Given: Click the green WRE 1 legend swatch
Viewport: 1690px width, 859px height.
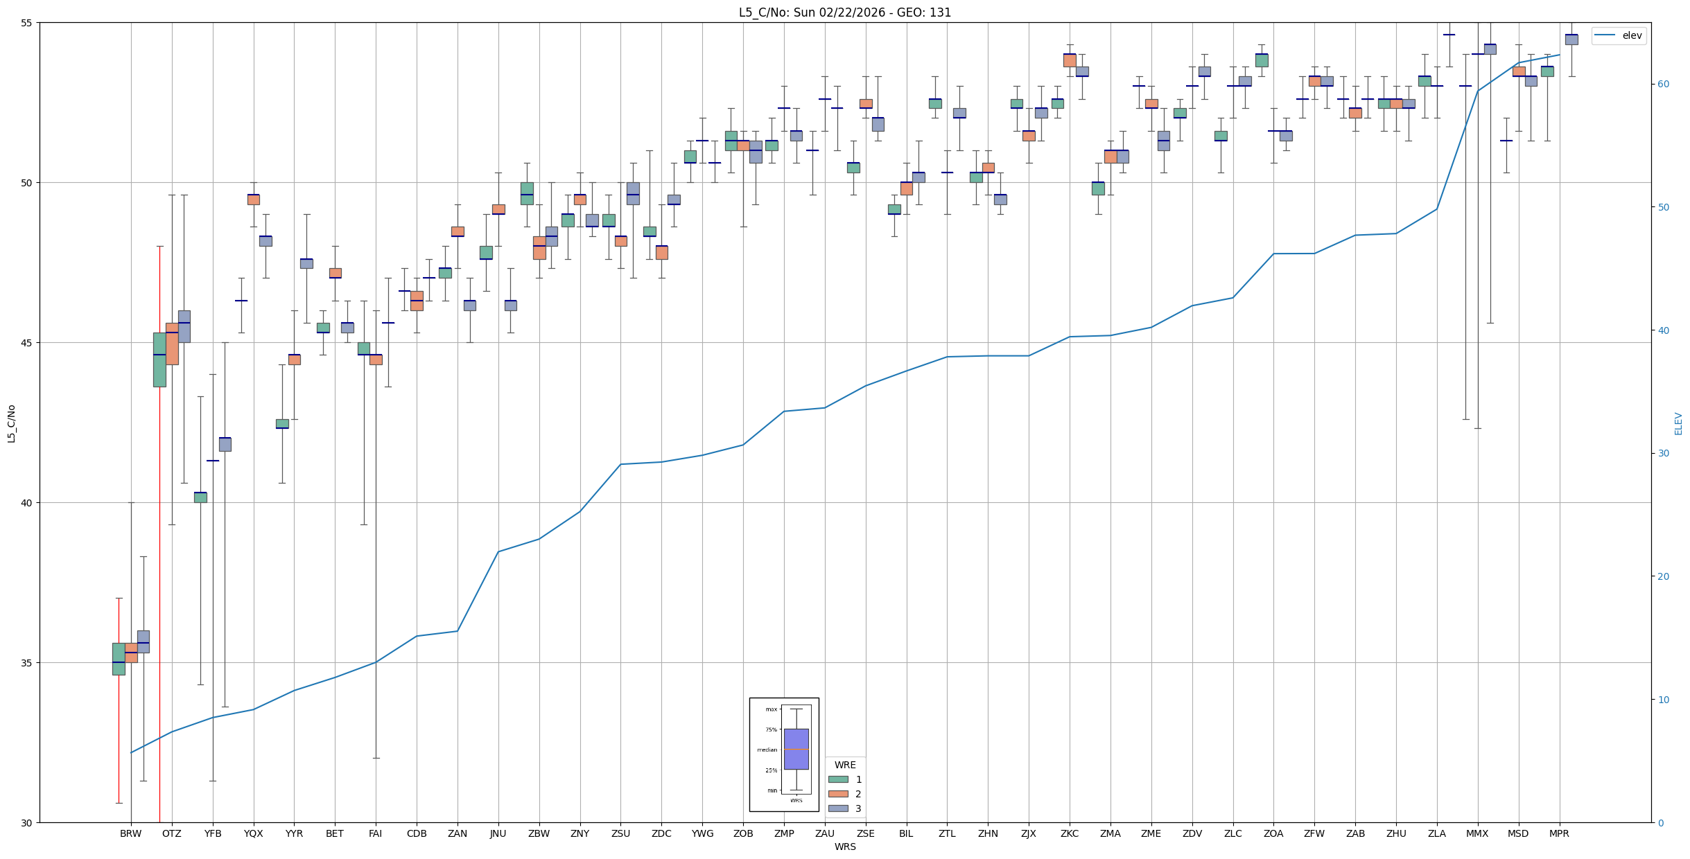Looking at the screenshot, I should 838,779.
